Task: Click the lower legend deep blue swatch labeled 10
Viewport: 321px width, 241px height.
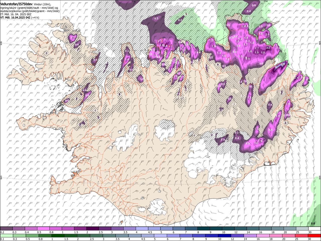Action: pos(224,235)
